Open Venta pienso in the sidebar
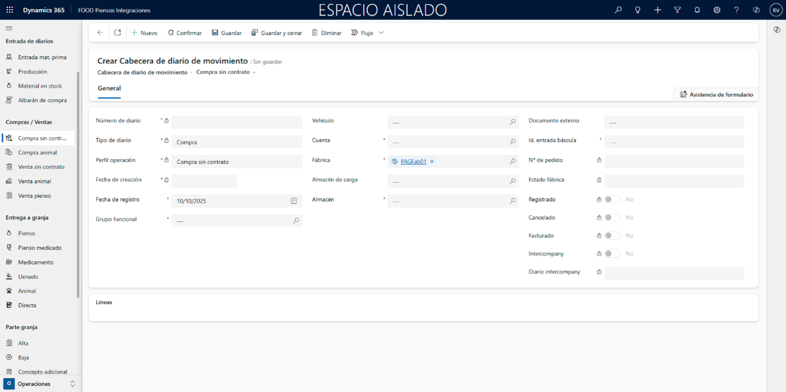Image resolution: width=786 pixels, height=392 pixels. (x=34, y=196)
